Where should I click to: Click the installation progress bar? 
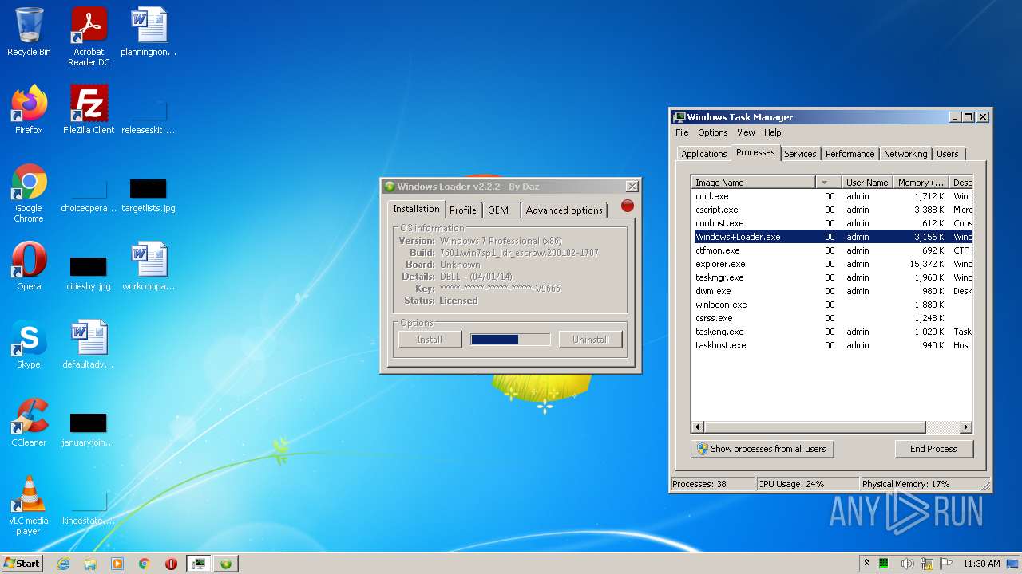point(510,340)
